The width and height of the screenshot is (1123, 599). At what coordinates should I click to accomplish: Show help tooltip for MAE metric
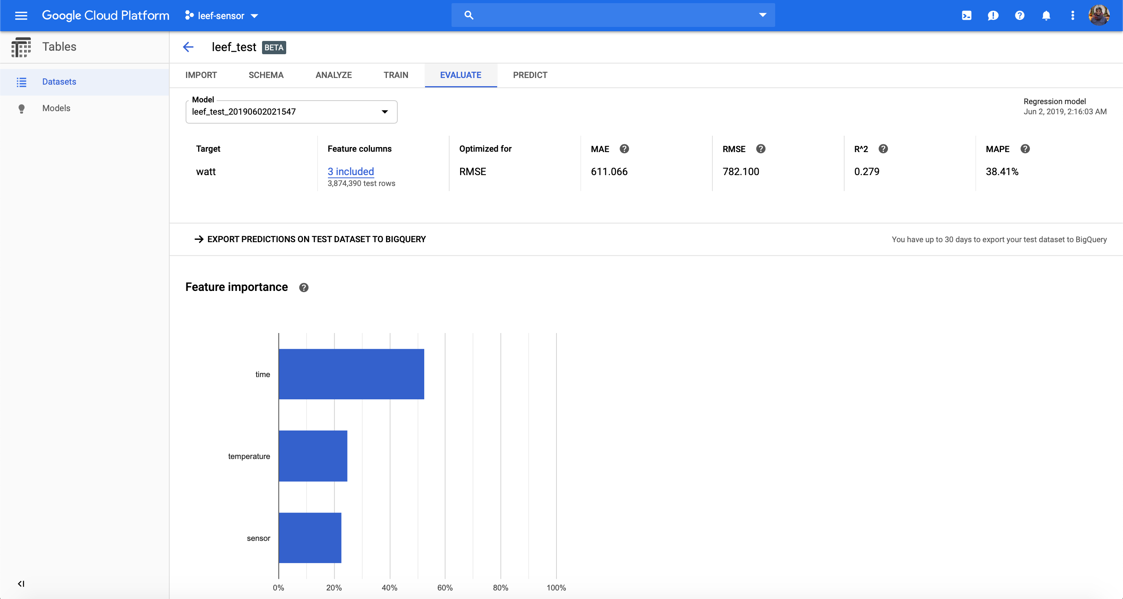tap(624, 149)
